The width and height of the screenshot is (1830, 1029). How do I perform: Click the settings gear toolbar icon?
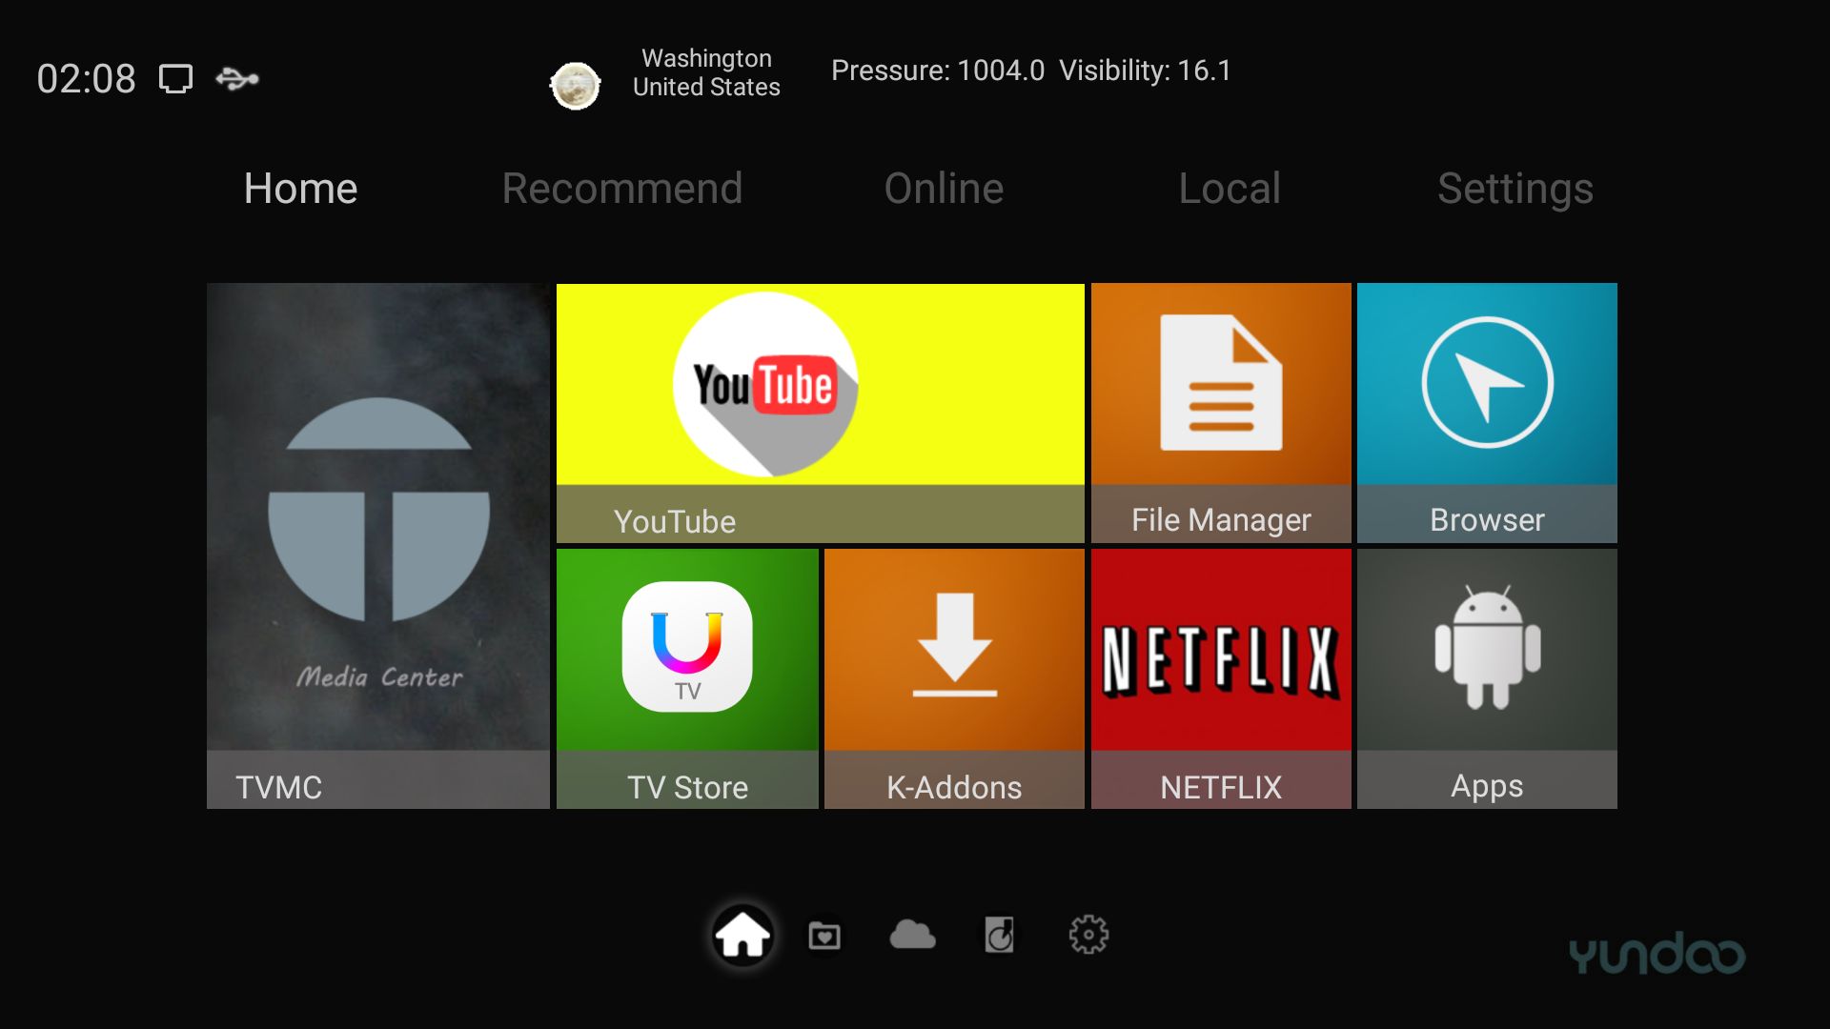[x=1084, y=934]
